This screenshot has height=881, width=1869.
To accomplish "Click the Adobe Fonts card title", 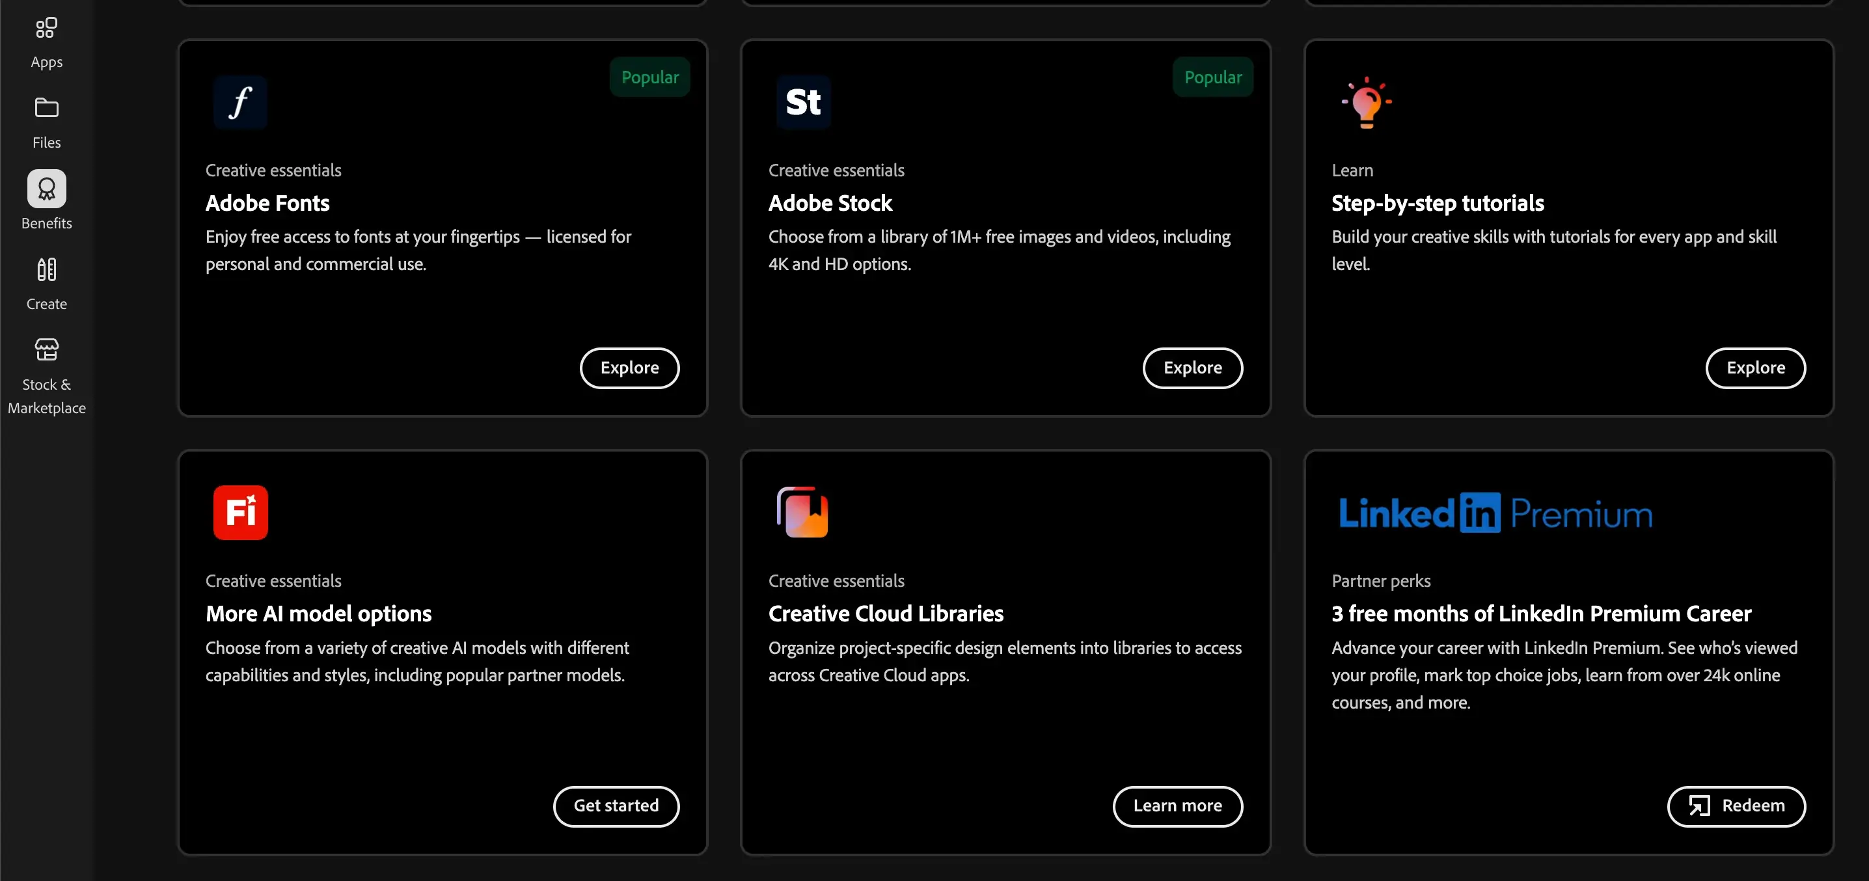I will (x=267, y=203).
